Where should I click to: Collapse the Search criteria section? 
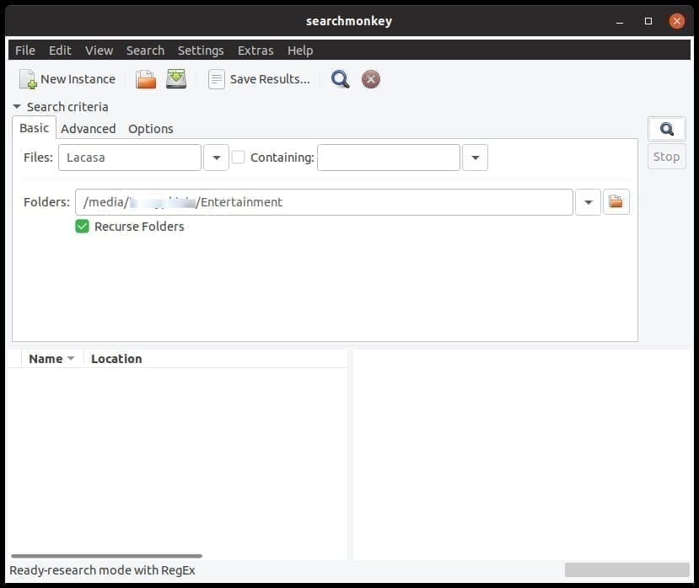click(x=16, y=106)
